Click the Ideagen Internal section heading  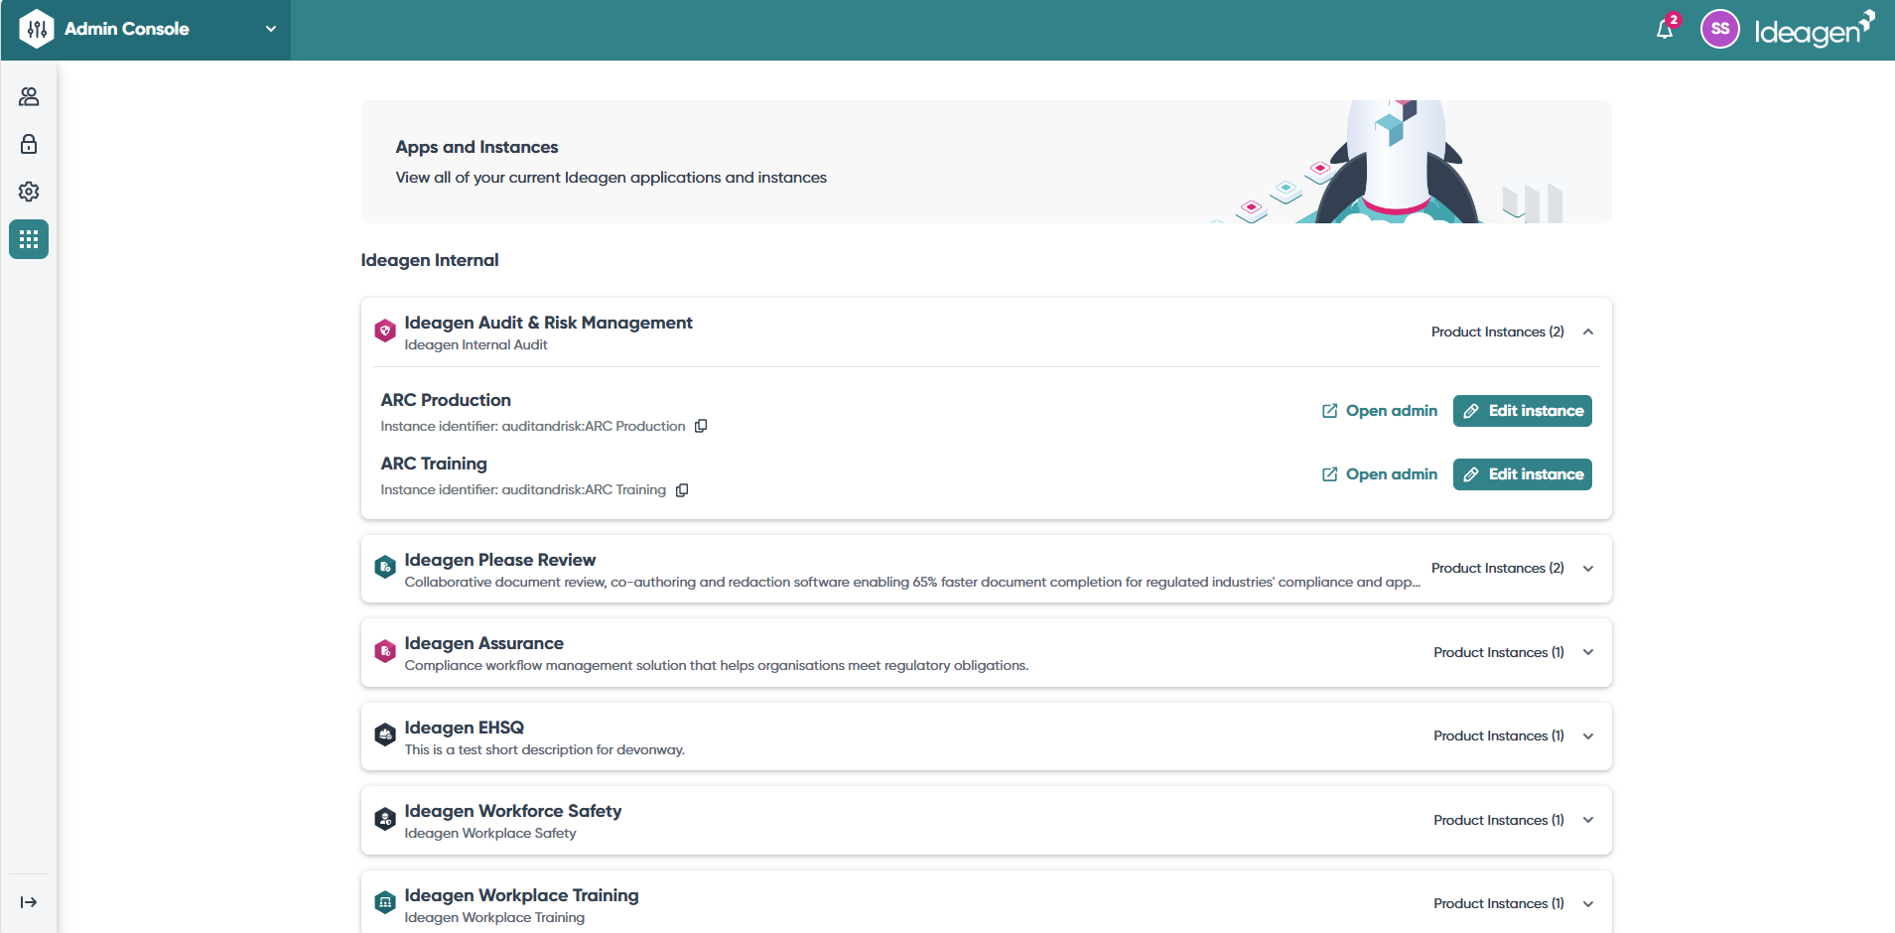[430, 260]
